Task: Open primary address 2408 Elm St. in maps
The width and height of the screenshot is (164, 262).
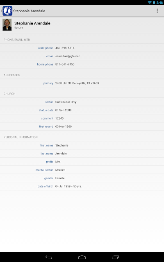Action: (82, 83)
